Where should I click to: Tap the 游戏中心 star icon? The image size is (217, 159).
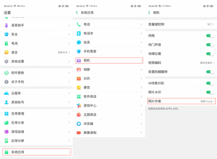pyautogui.click(x=79, y=106)
